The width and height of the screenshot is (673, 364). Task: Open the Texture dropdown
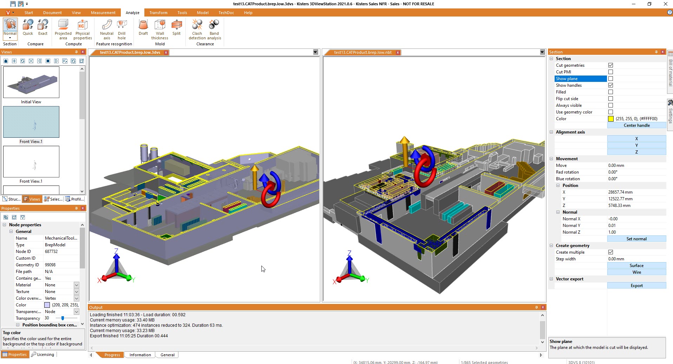coord(76,292)
